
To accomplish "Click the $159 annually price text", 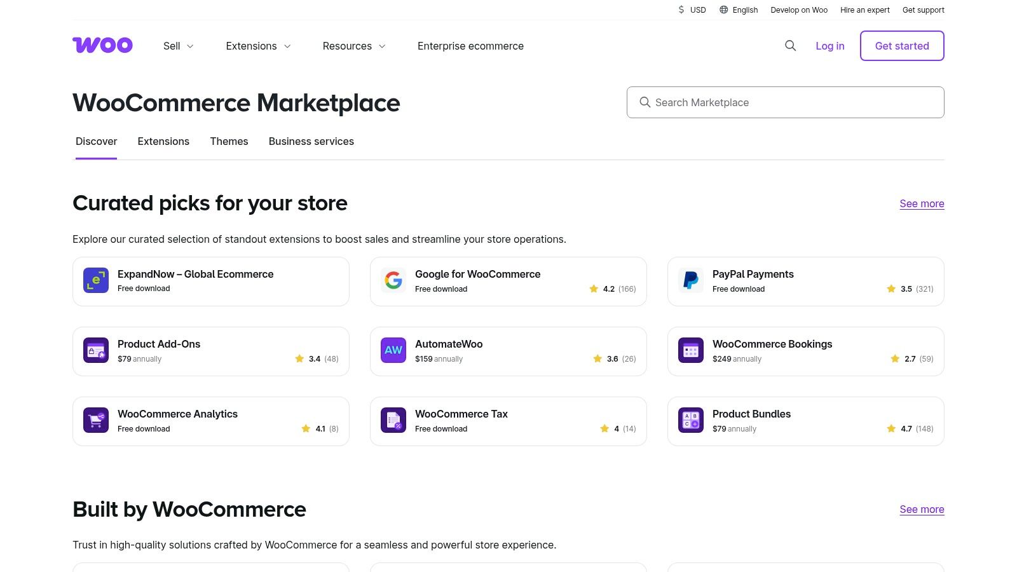I will click(439, 359).
